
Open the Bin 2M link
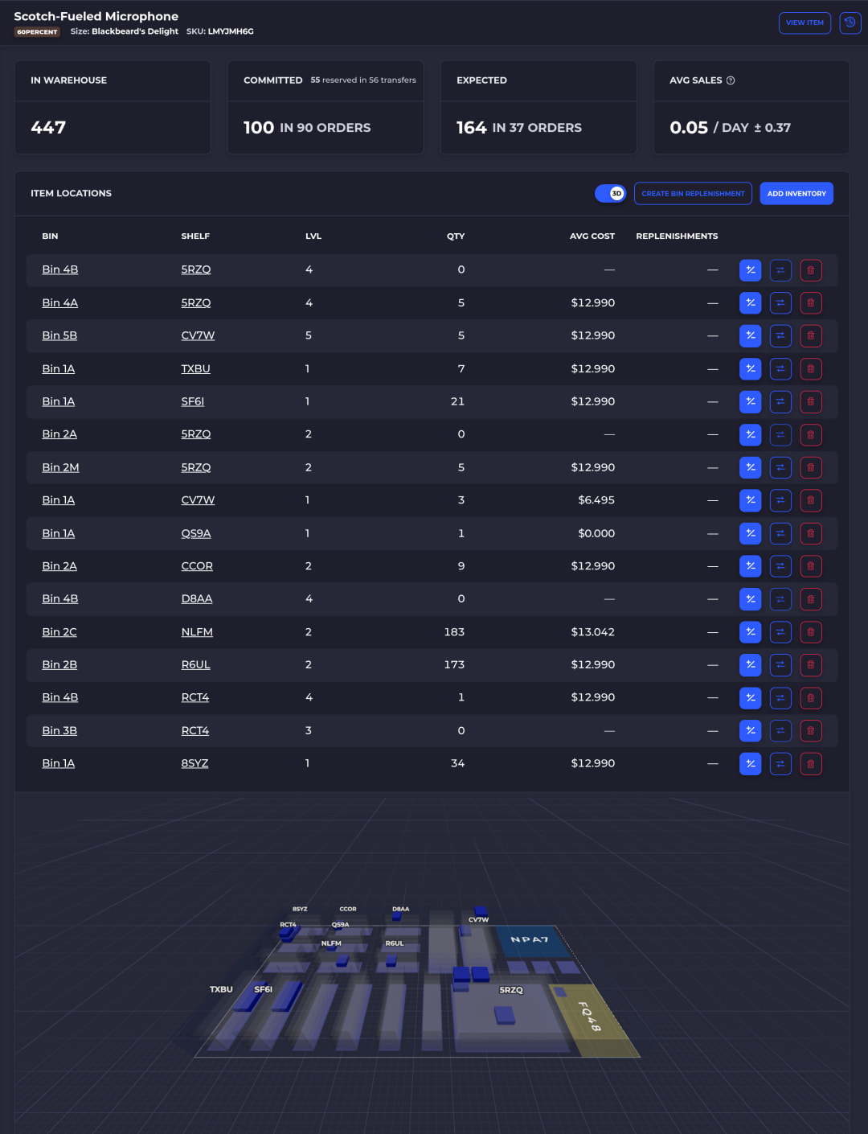(60, 467)
